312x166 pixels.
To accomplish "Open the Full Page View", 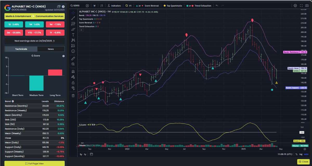I will tap(35, 163).
